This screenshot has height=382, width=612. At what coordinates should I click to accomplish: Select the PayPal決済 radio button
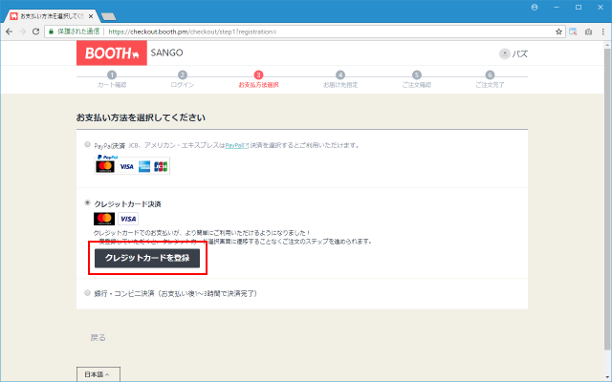click(x=87, y=144)
